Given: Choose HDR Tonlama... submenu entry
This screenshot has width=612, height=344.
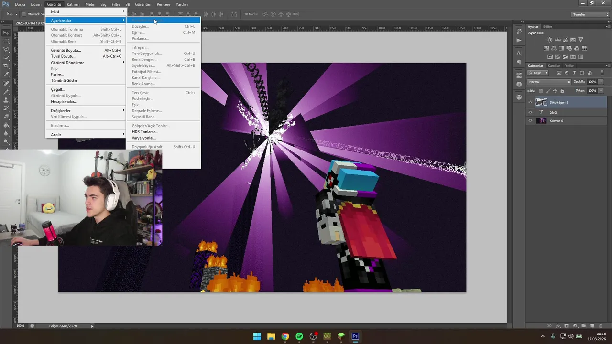Looking at the screenshot, I should 163,132.
